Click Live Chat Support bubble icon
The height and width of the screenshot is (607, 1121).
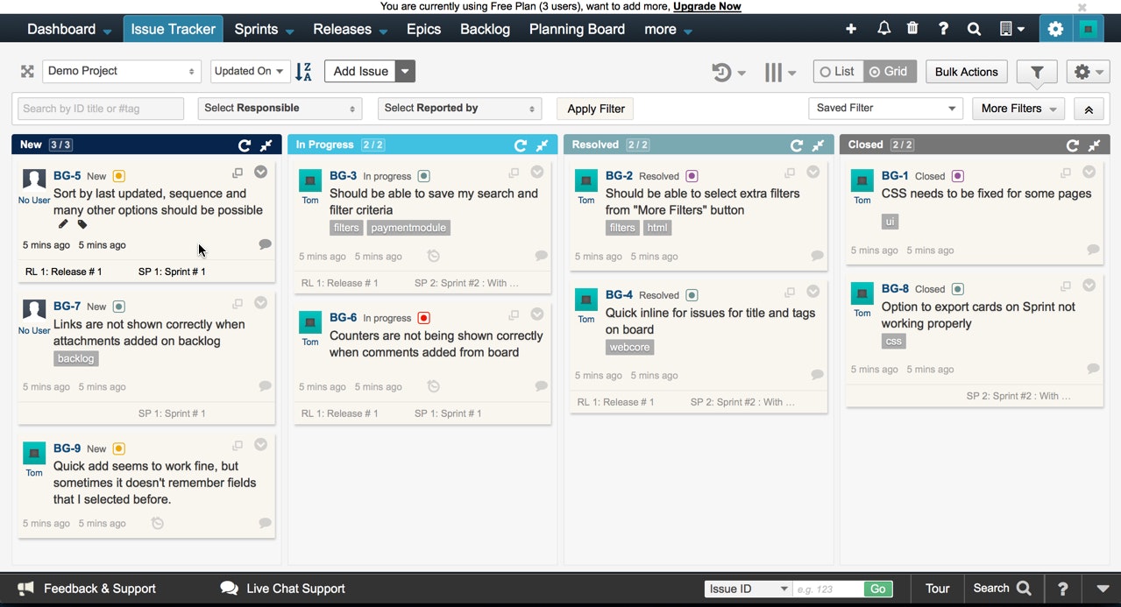[x=229, y=589]
